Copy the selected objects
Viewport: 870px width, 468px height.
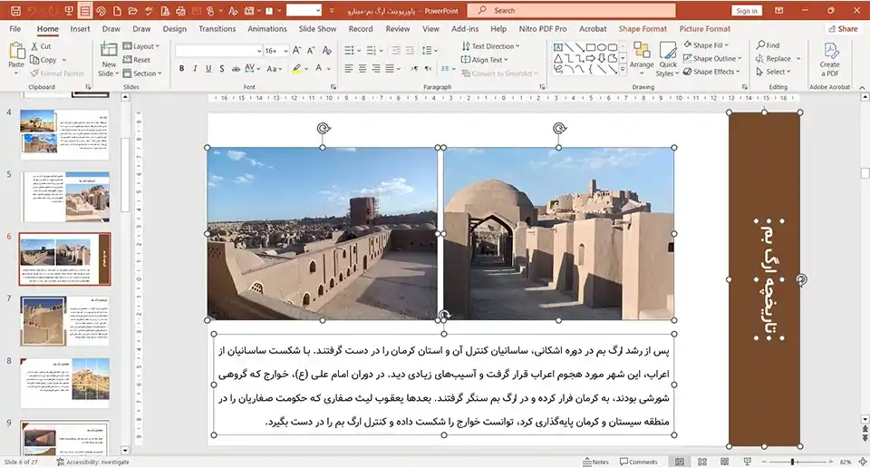click(43, 59)
